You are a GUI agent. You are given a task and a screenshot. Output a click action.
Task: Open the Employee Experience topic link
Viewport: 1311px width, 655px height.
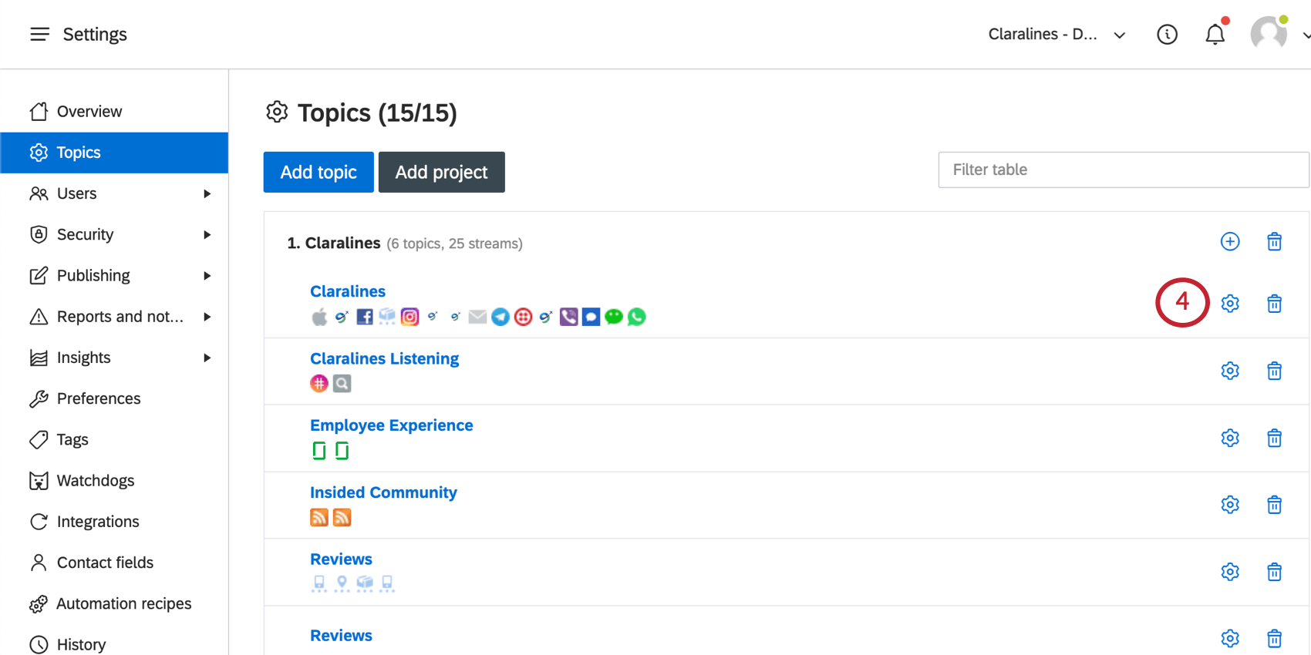pos(391,425)
